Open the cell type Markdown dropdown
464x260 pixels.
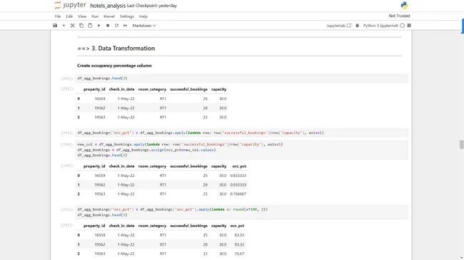click(143, 26)
